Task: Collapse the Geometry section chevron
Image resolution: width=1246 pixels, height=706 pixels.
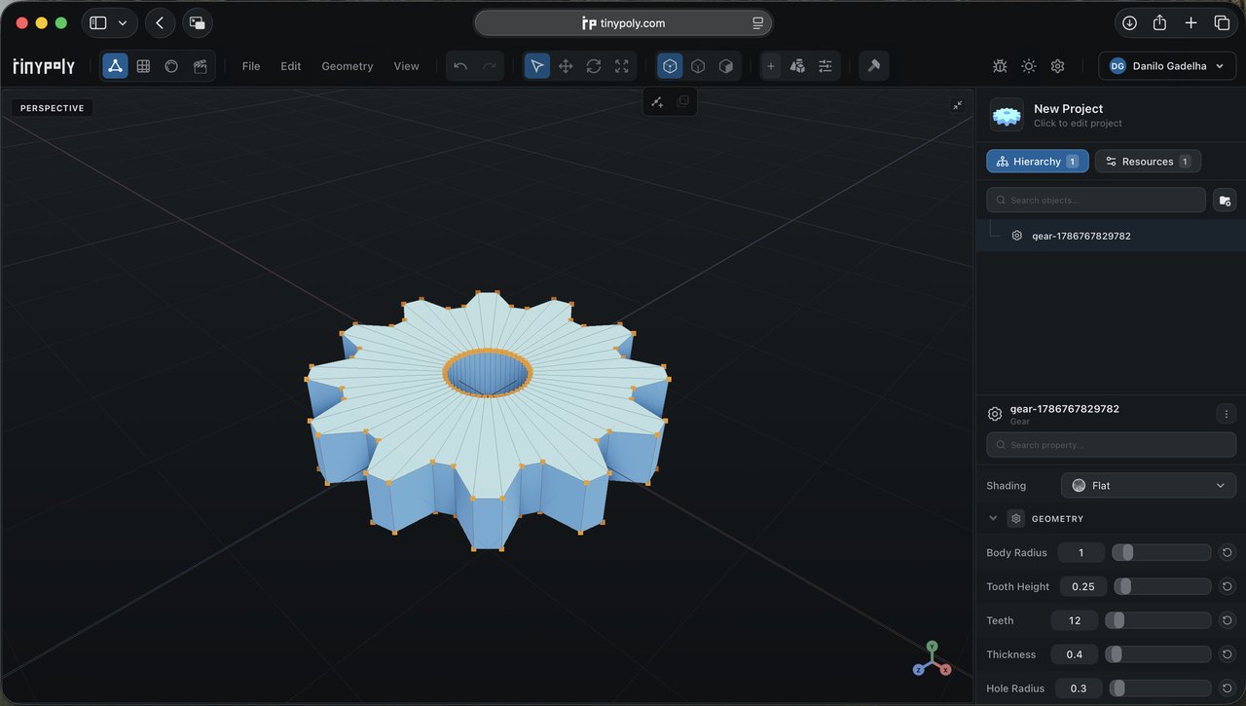Action: pos(993,518)
